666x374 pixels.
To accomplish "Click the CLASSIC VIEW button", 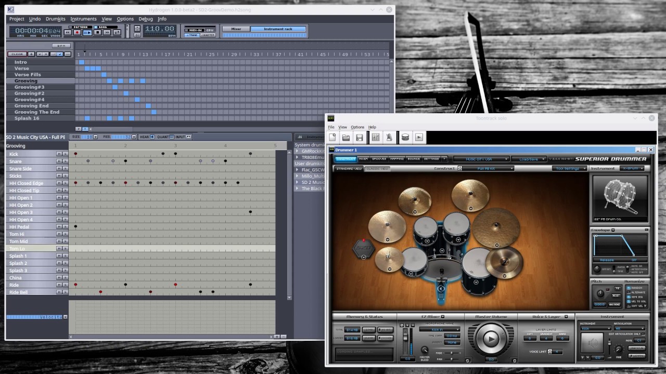I will (377, 169).
